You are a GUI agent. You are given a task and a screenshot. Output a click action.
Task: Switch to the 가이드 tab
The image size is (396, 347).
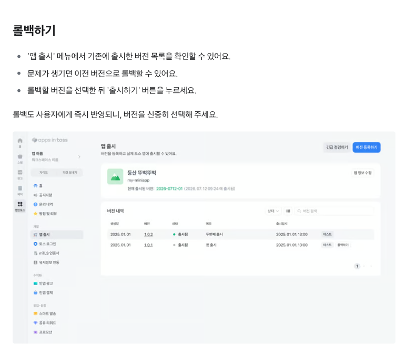pyautogui.click(x=44, y=173)
